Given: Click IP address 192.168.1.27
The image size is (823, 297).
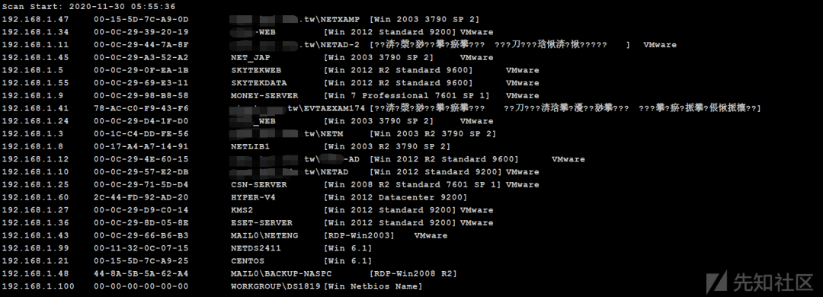Looking at the screenshot, I should click(35, 210).
